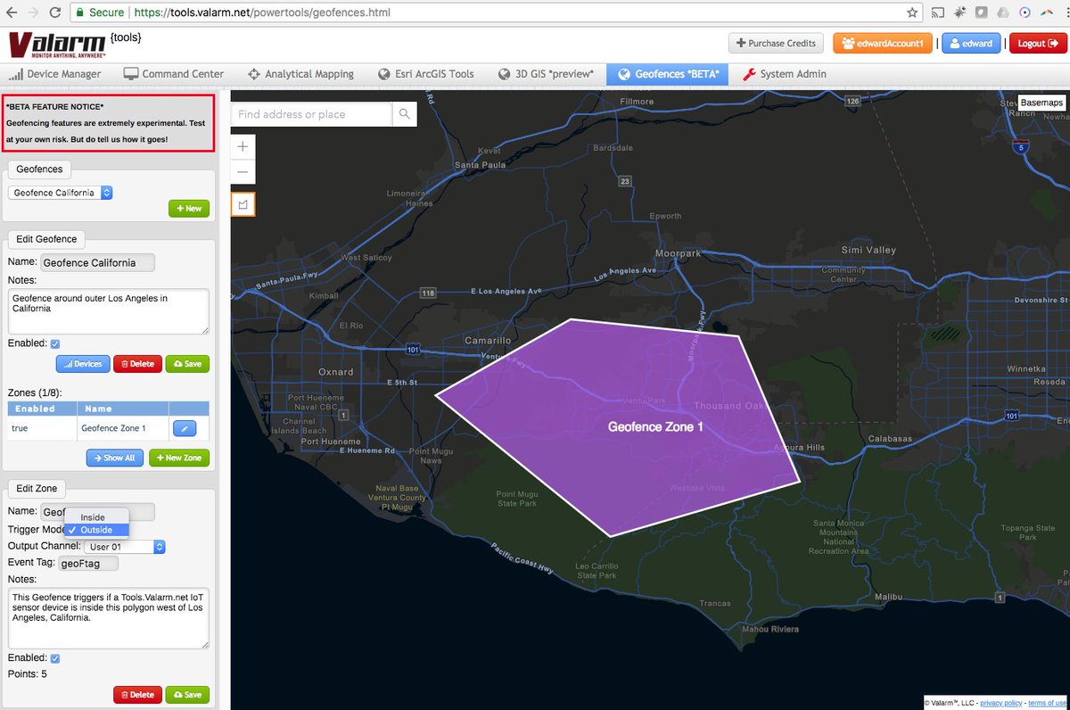The height and width of the screenshot is (710, 1070).
Task: Open privacy policy link
Action: coord(1001,703)
